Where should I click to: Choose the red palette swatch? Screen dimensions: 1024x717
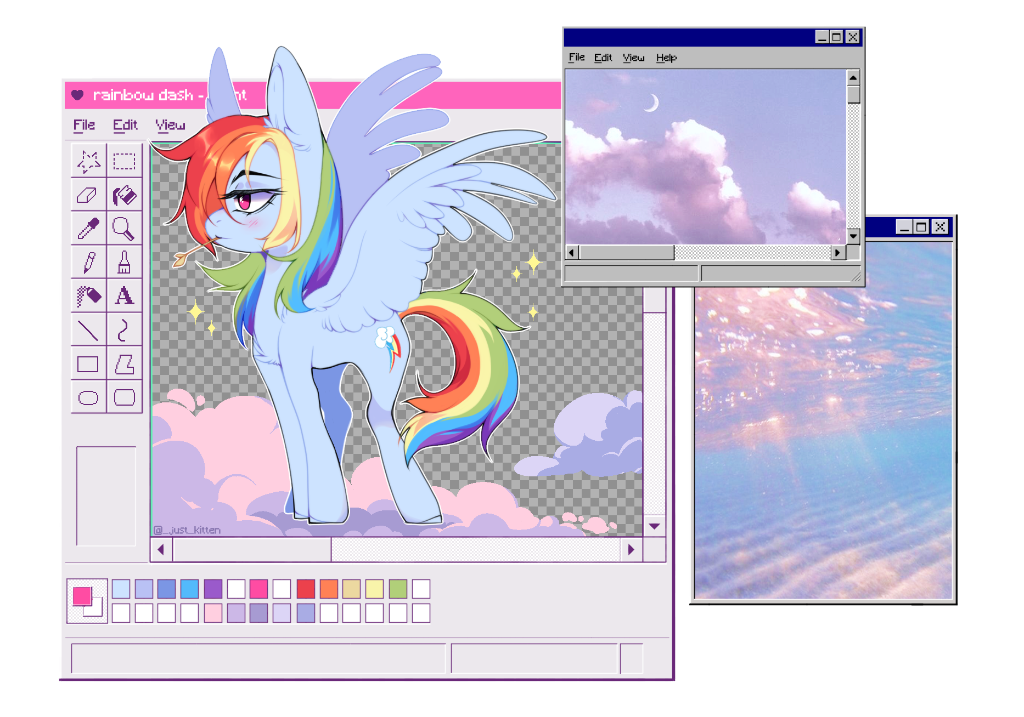pos(306,589)
